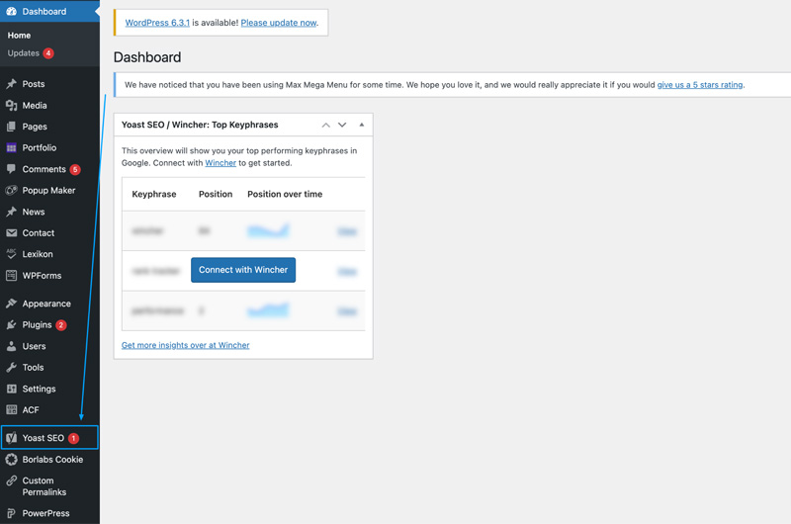Move Yoast widget up with chevron
Screen dimensions: 791x524
326,125
